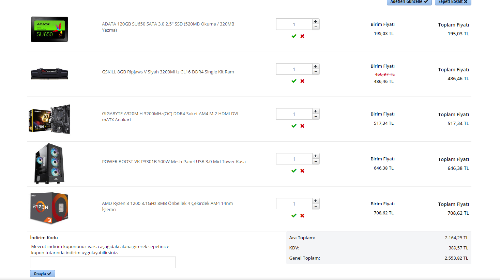Decrease quantity of AMD Ryzen 3 with minus
500x280 pixels.
click(x=316, y=206)
